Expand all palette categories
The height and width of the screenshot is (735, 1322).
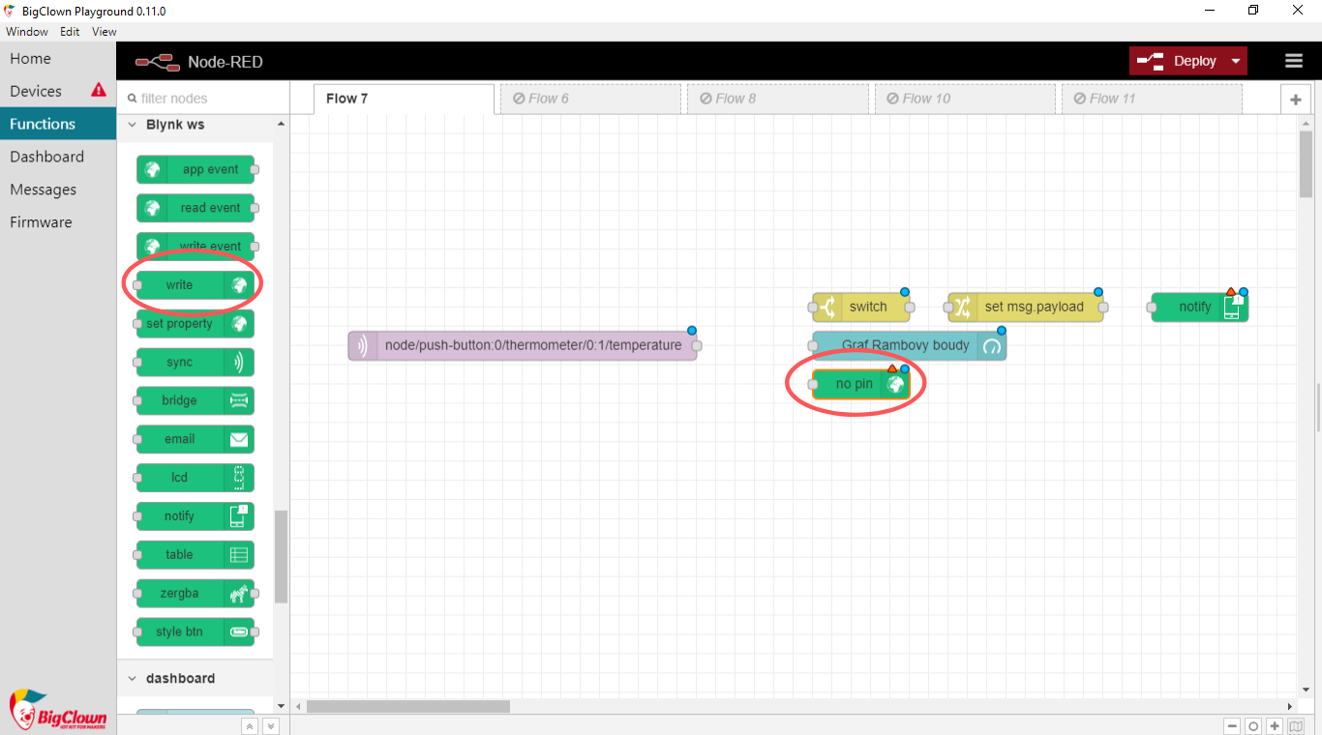(x=271, y=726)
